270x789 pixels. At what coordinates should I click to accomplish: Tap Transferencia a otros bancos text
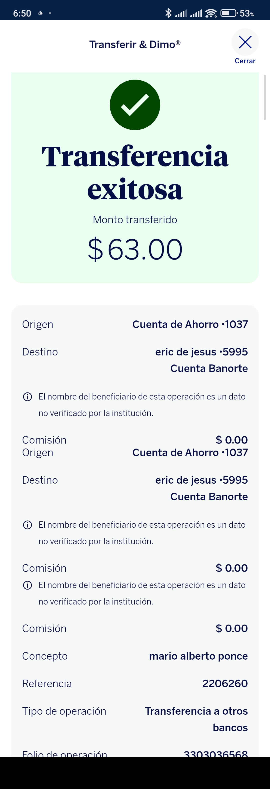coord(196,719)
